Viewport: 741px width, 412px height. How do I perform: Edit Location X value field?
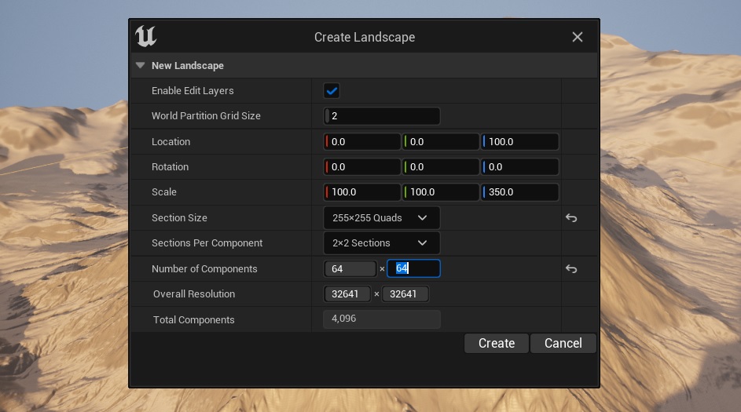[x=362, y=141]
